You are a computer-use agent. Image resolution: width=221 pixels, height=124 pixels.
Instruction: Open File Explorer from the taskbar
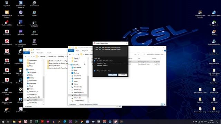pyautogui.click(x=14, y=122)
